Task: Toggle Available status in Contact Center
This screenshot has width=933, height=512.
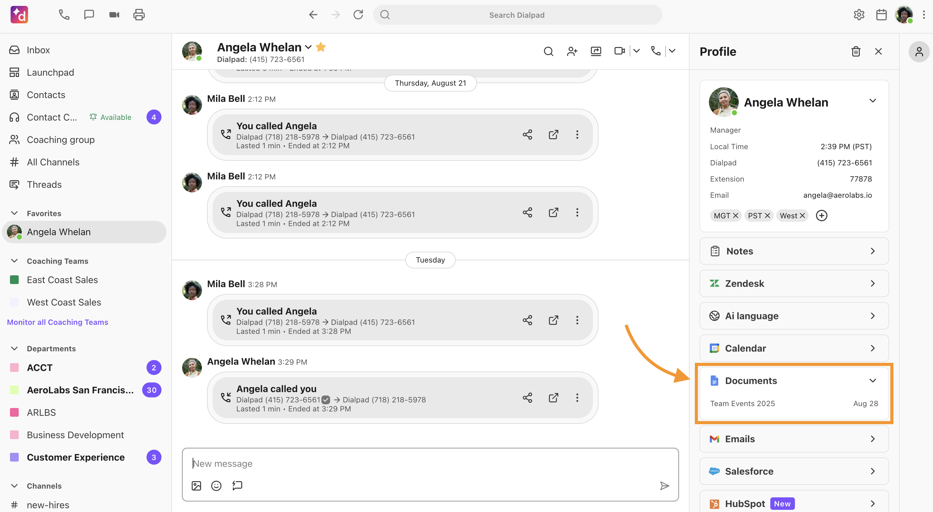Action: point(110,117)
